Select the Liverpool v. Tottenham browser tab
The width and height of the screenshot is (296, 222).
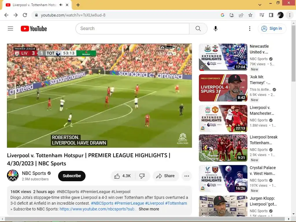(x=34, y=5)
